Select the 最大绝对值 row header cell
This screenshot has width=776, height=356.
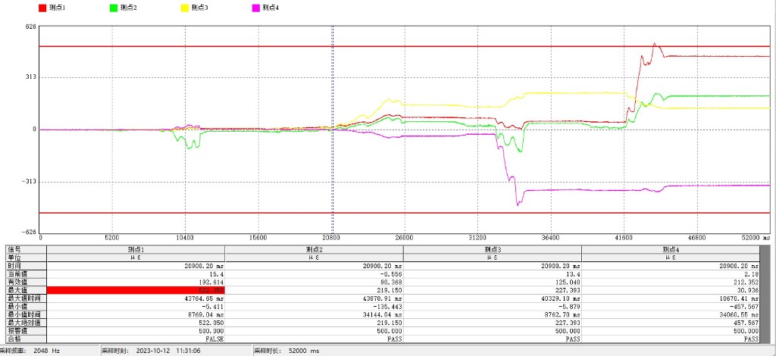click(x=26, y=323)
